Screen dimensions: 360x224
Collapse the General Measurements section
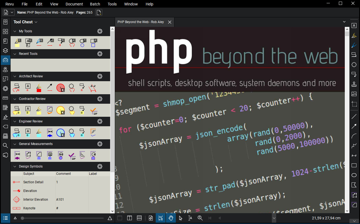click(15, 144)
